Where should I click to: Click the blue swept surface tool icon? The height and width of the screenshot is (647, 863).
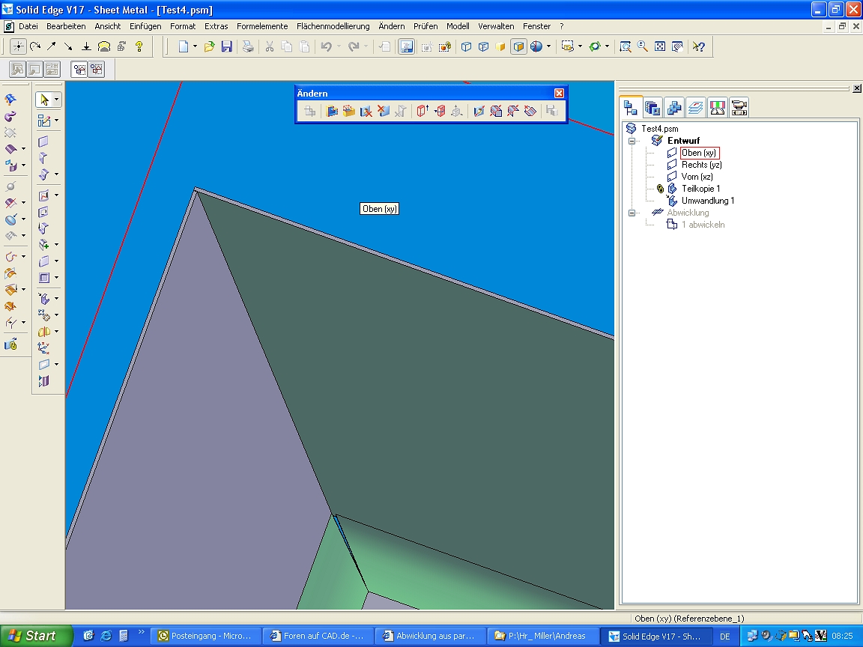click(x=10, y=99)
